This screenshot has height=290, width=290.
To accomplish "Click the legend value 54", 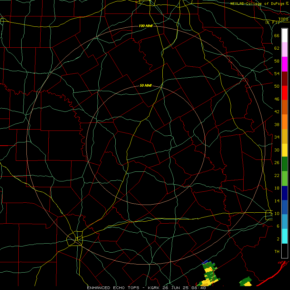I will [277, 74].
